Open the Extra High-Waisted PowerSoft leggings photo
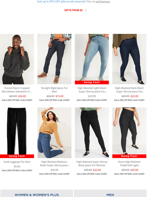The image size is (147, 197). (129, 131)
